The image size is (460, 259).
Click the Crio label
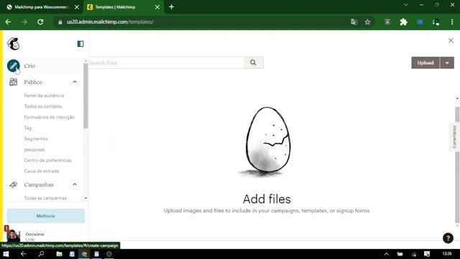pyautogui.click(x=29, y=65)
